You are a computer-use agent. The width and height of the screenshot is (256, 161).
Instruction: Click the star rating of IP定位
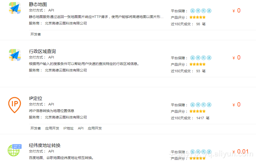197,111
